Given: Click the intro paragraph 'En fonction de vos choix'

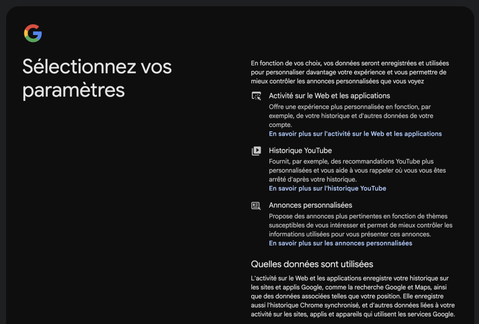Looking at the screenshot, I should pos(350,72).
